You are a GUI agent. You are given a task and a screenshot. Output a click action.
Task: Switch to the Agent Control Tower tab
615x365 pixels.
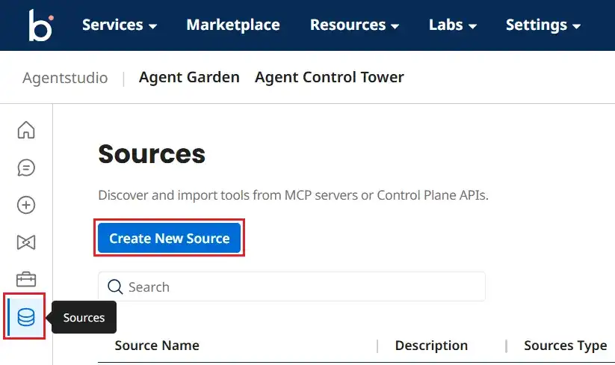tap(330, 77)
